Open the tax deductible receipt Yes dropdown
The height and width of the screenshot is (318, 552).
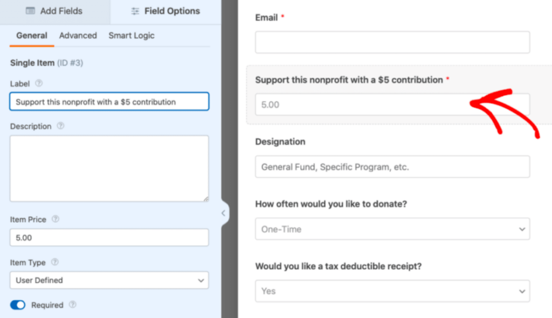tap(392, 291)
